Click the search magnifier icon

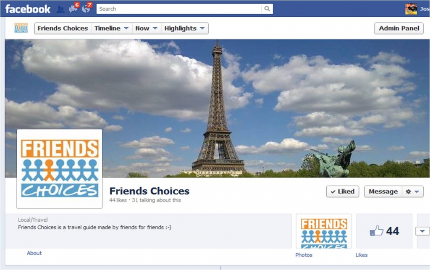pos(267,9)
